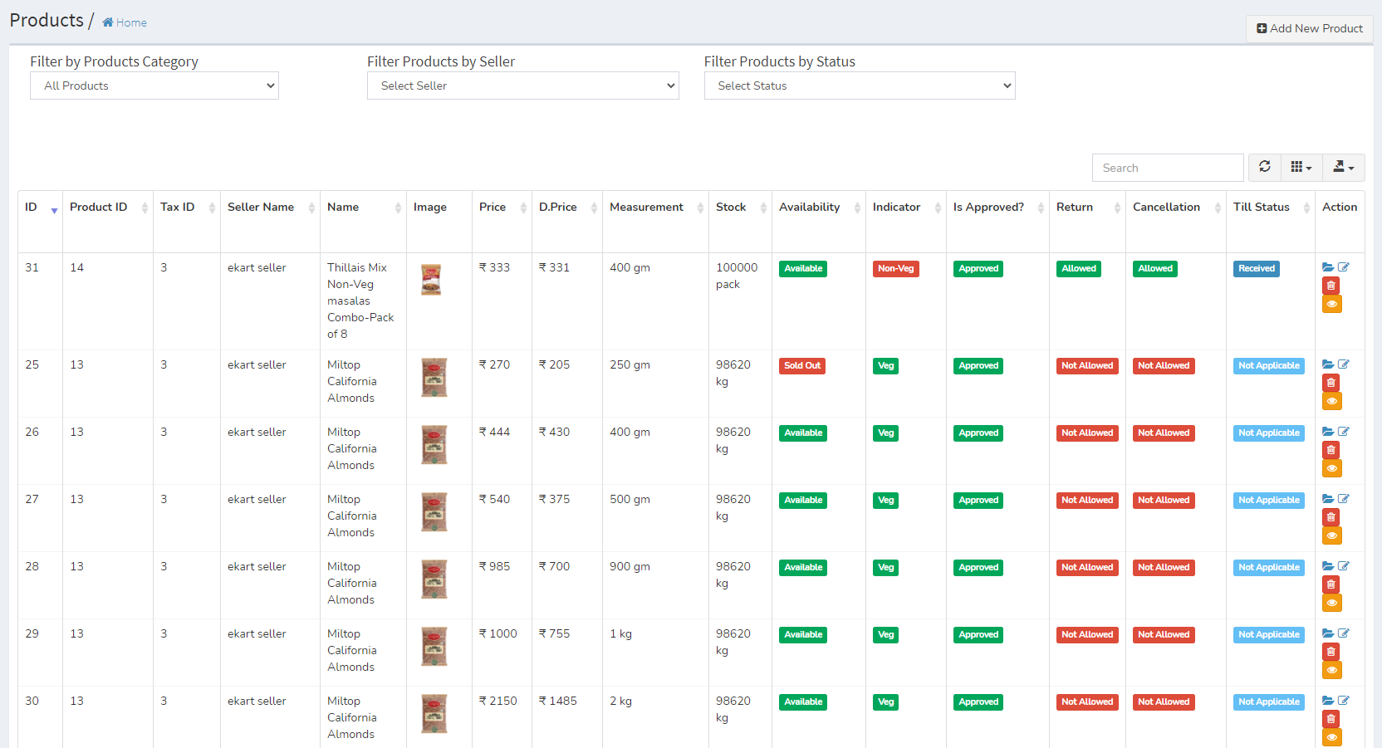Delete product ID 29 with trash icon
Image resolution: width=1382 pixels, height=748 pixels.
click(x=1331, y=652)
